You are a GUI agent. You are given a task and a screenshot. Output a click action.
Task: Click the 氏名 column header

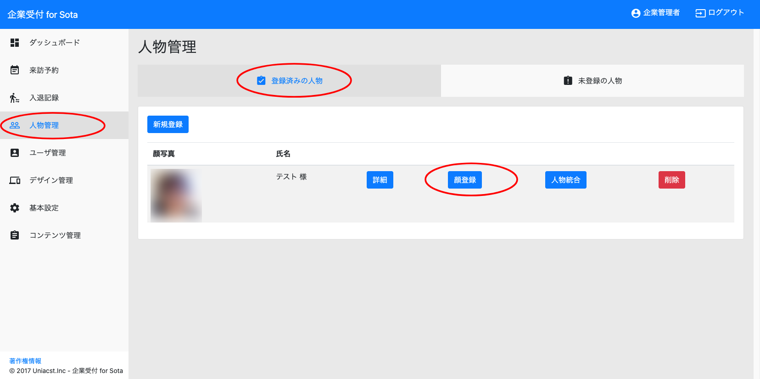(283, 154)
